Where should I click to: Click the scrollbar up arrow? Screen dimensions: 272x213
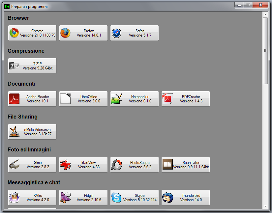point(265,14)
